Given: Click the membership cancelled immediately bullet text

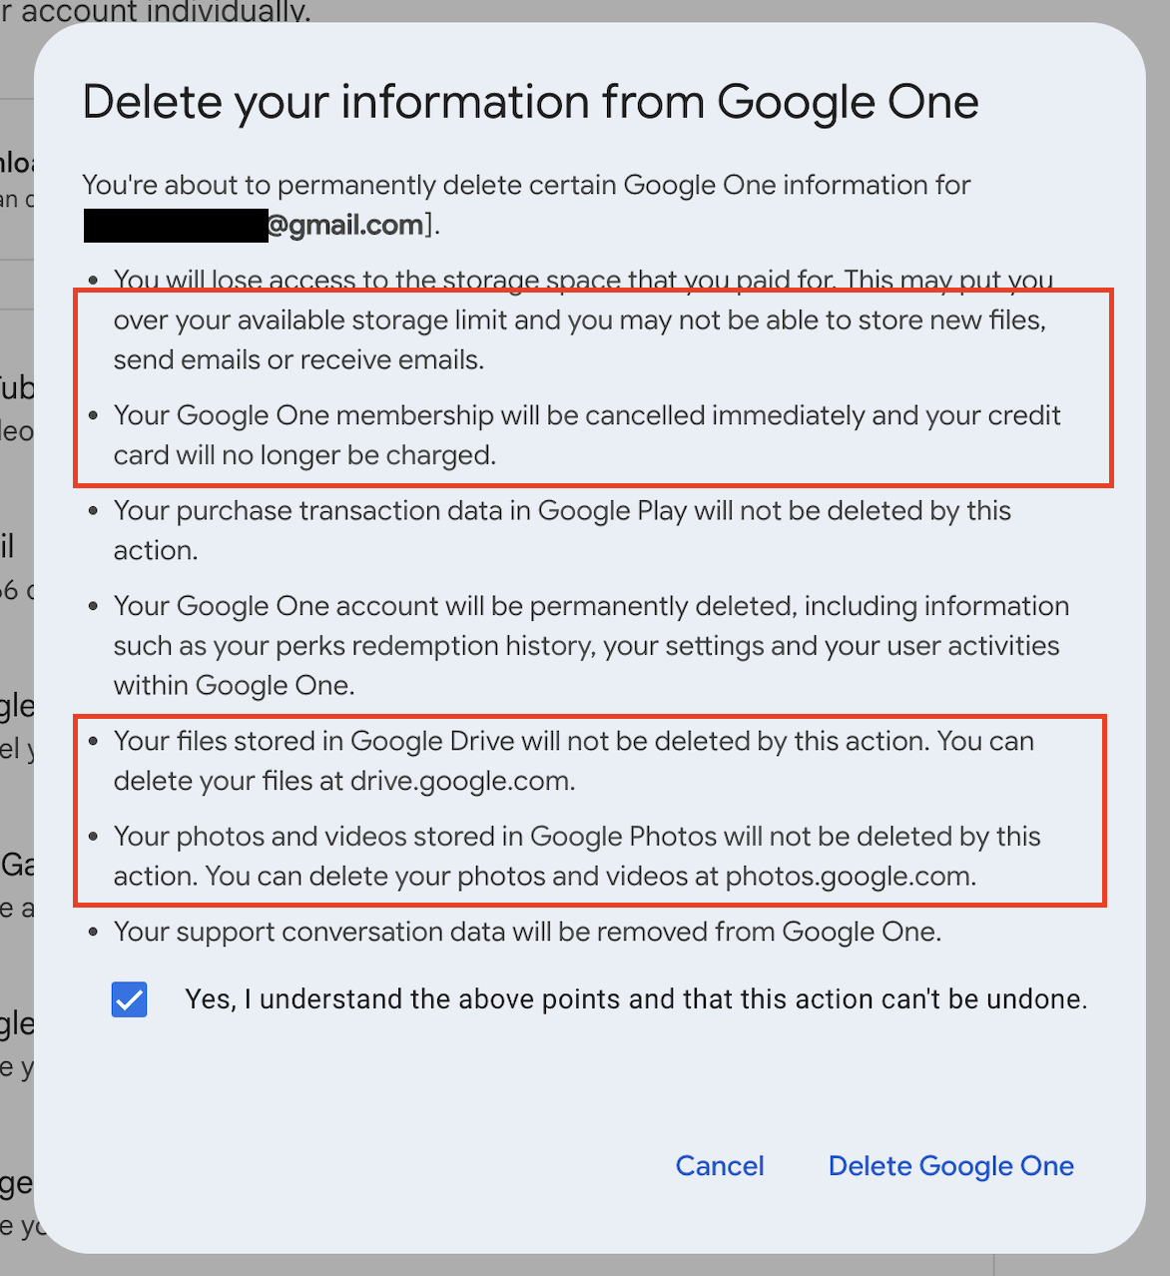Looking at the screenshot, I should point(586,415).
